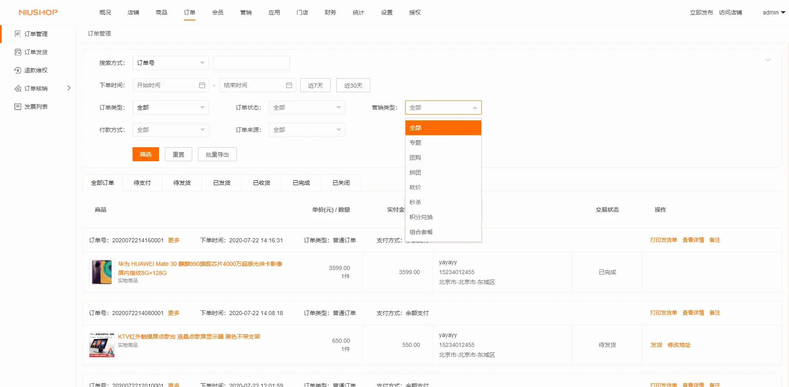Open the start time calendar icon
This screenshot has height=387, width=789.
click(202, 85)
